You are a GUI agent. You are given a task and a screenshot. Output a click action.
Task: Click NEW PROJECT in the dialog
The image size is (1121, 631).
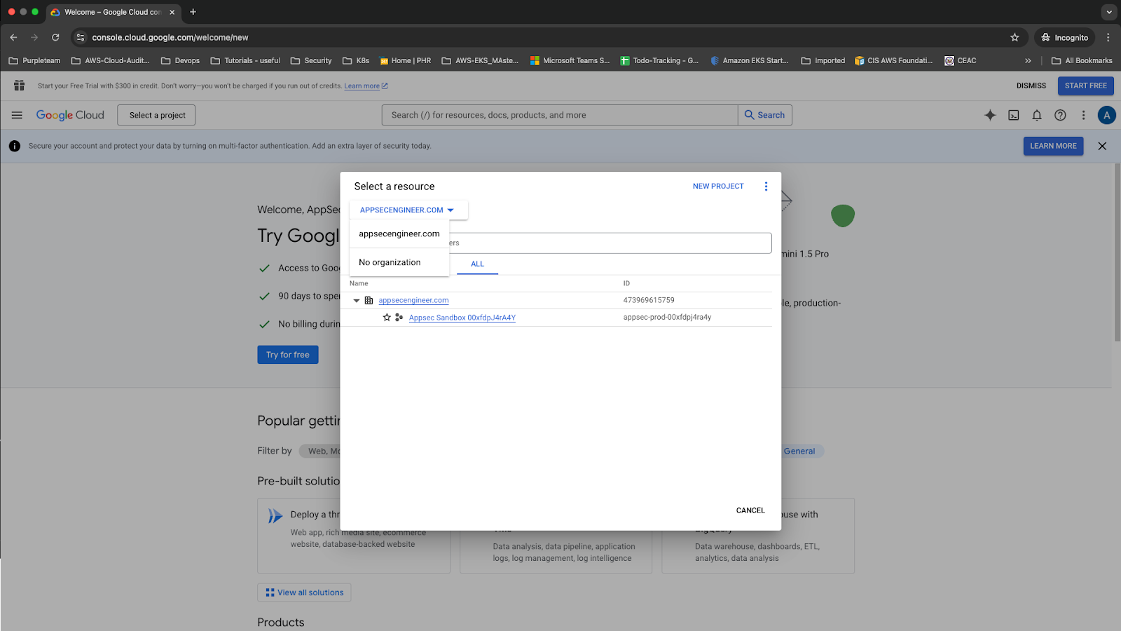point(718,186)
